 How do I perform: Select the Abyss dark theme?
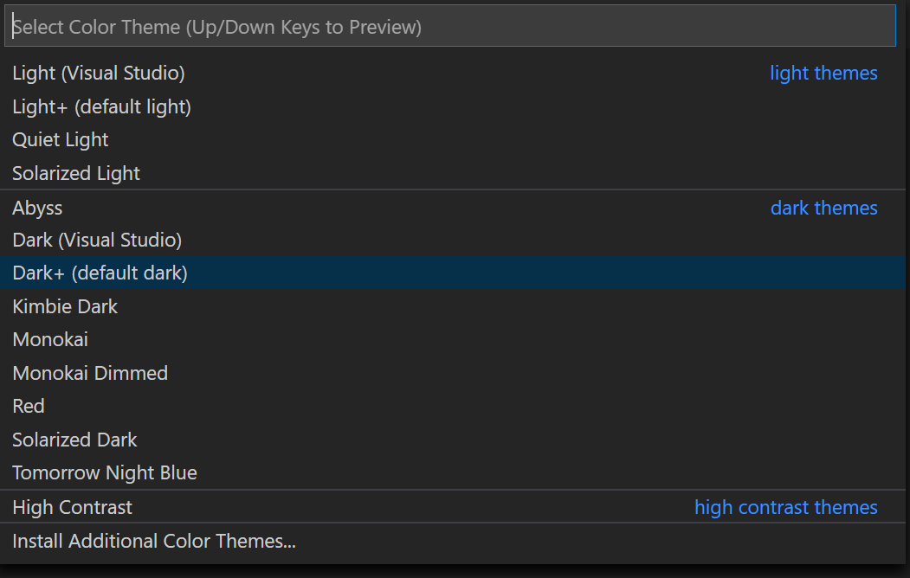coord(37,208)
